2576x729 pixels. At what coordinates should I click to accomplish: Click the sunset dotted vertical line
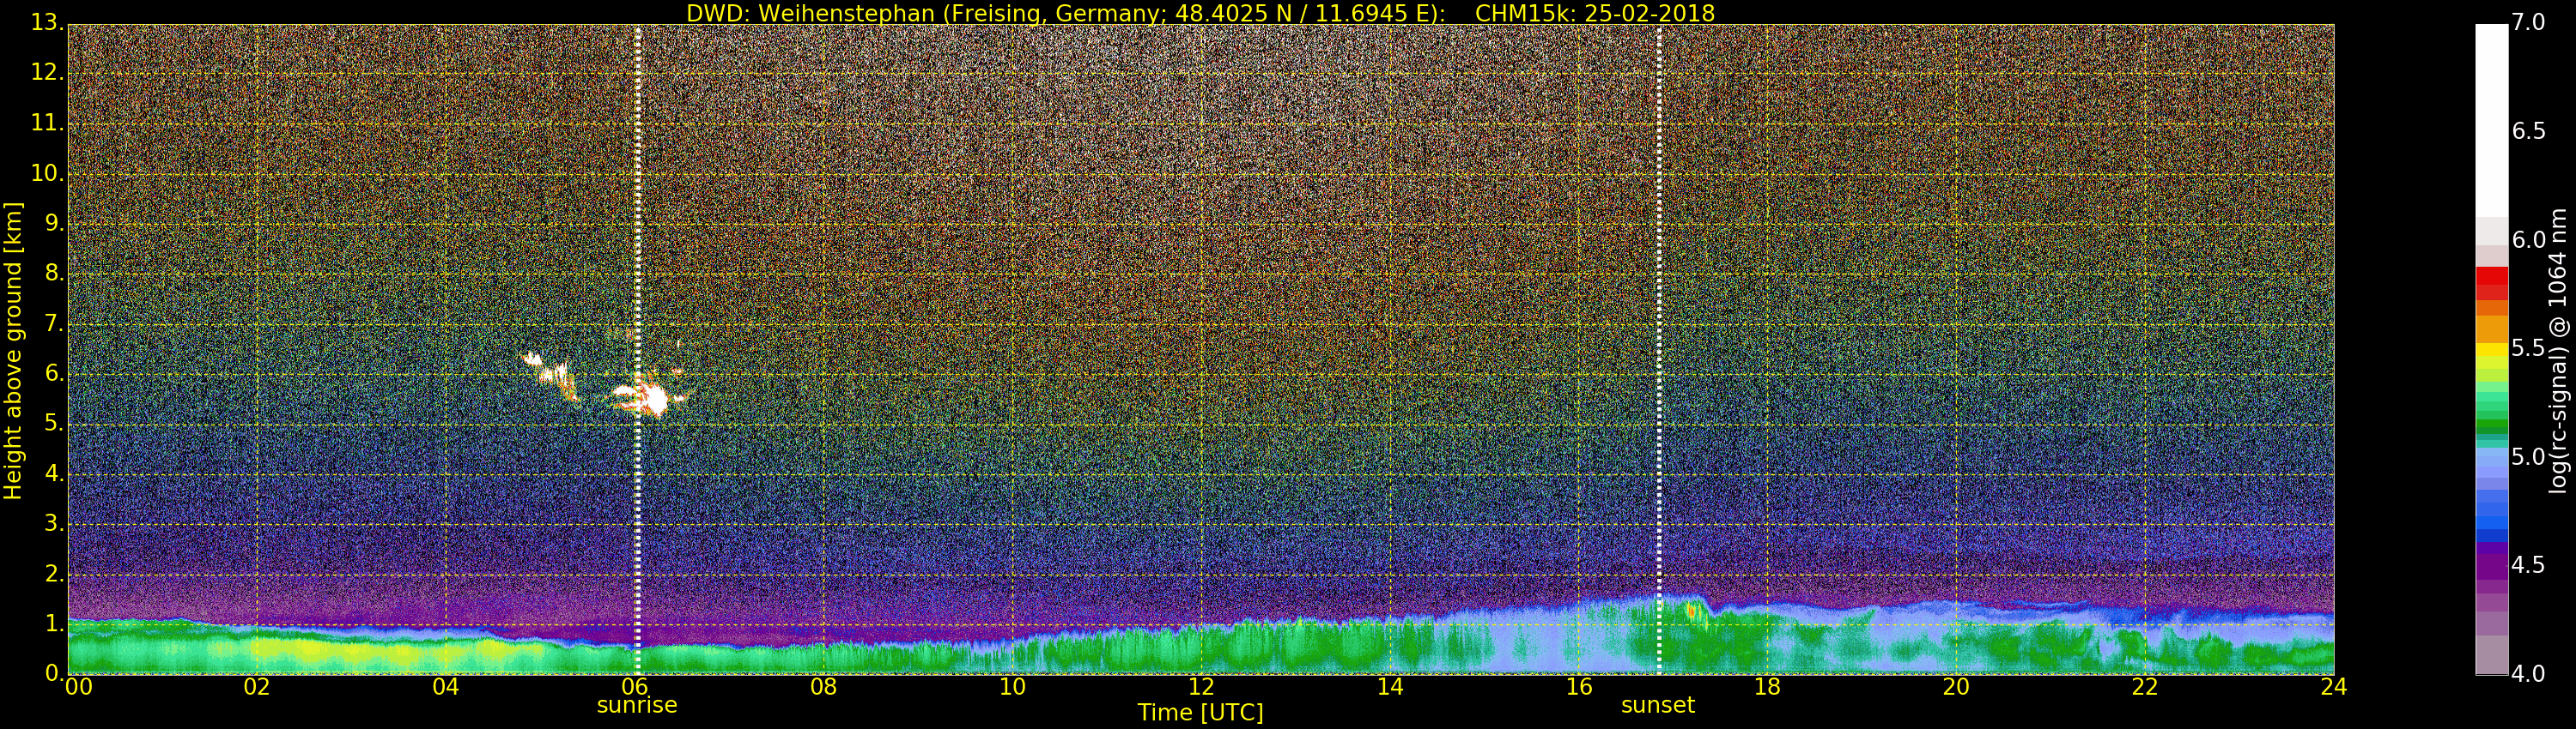tap(1659, 299)
